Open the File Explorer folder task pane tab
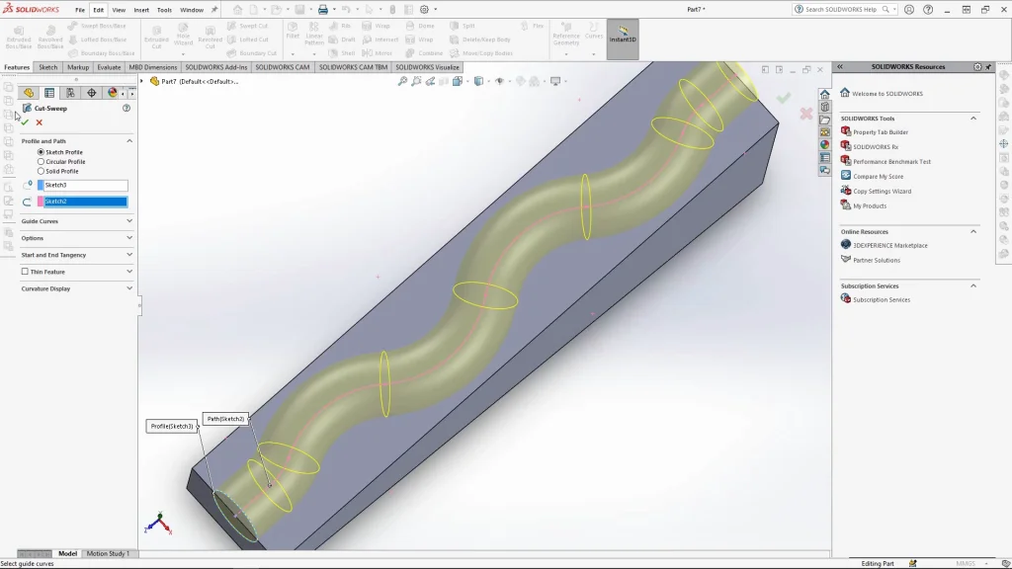This screenshot has width=1012, height=569. [x=824, y=120]
